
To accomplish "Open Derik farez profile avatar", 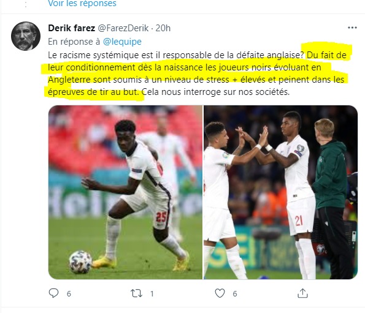I will coord(26,36).
